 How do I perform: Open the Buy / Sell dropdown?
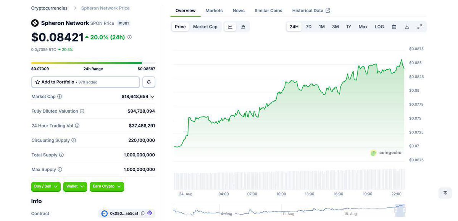pos(46,186)
